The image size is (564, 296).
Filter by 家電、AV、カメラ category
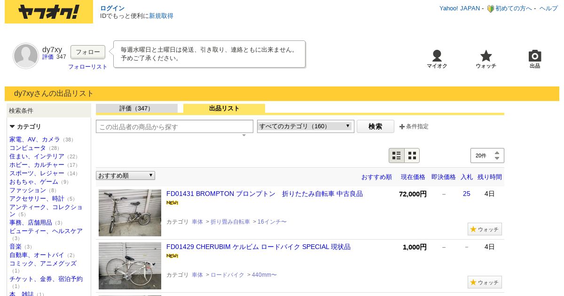[x=35, y=140]
